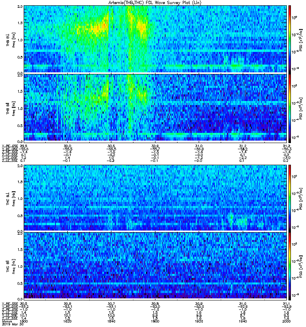Image resolution: width=306 pixels, height=327 pixels.
Task: Click the hhmm time axis label
Action: pyautogui.click(x=7, y=321)
